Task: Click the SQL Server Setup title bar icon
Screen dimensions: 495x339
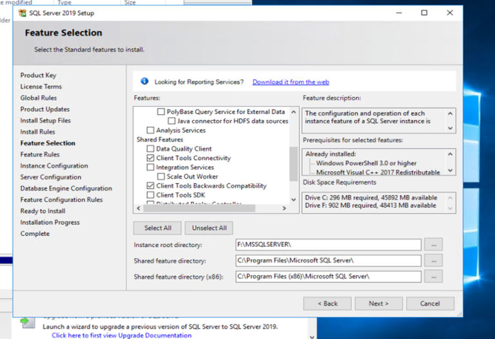Action: pyautogui.click(x=23, y=13)
